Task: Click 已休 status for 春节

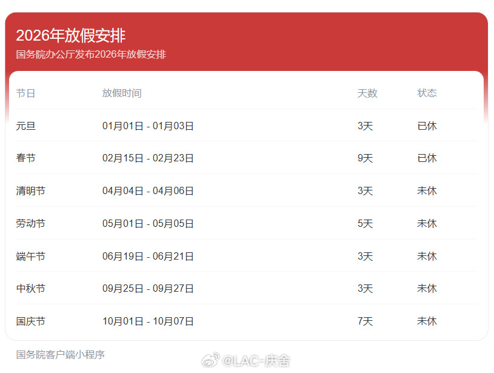Action: pyautogui.click(x=427, y=158)
